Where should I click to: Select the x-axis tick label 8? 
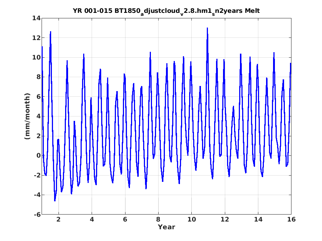pos(158,219)
